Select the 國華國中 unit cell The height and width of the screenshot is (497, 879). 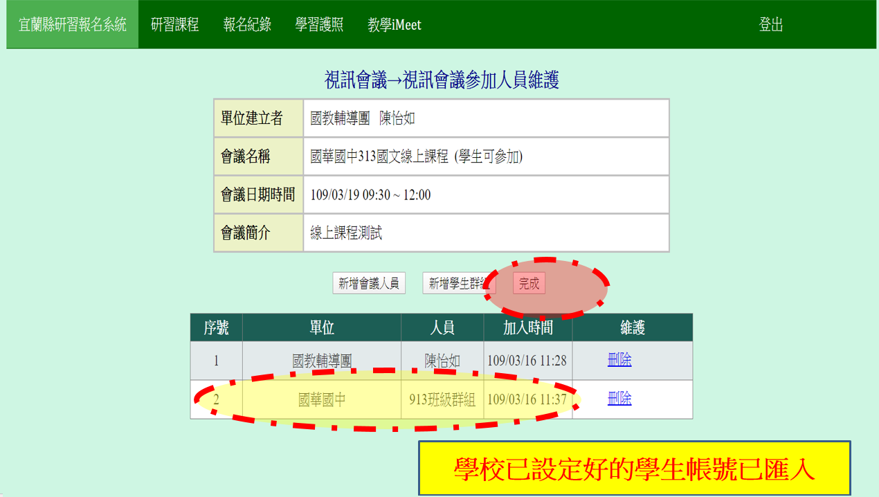322,399
